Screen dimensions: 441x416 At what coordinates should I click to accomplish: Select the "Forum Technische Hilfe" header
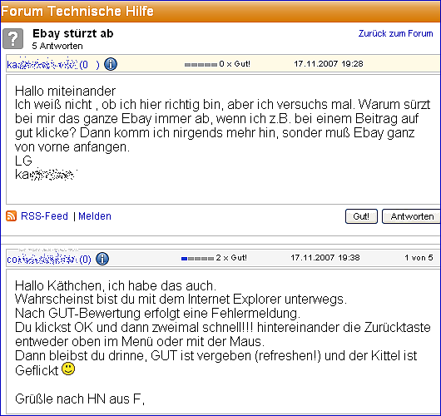[77, 12]
